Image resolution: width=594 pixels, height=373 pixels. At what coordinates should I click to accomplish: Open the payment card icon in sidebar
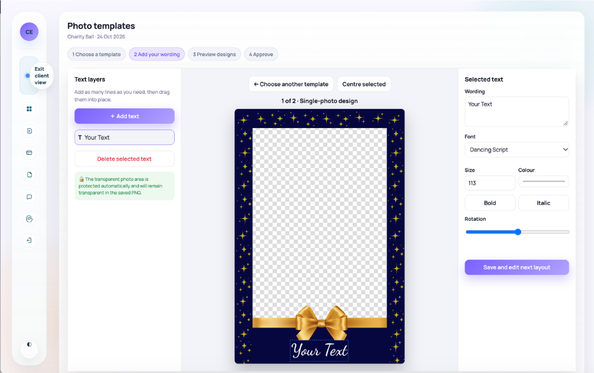click(29, 152)
